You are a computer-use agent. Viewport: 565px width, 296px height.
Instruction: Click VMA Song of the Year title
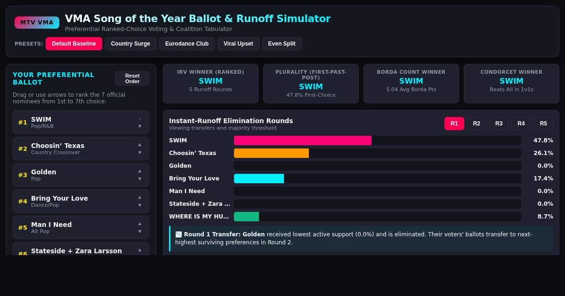198,19
